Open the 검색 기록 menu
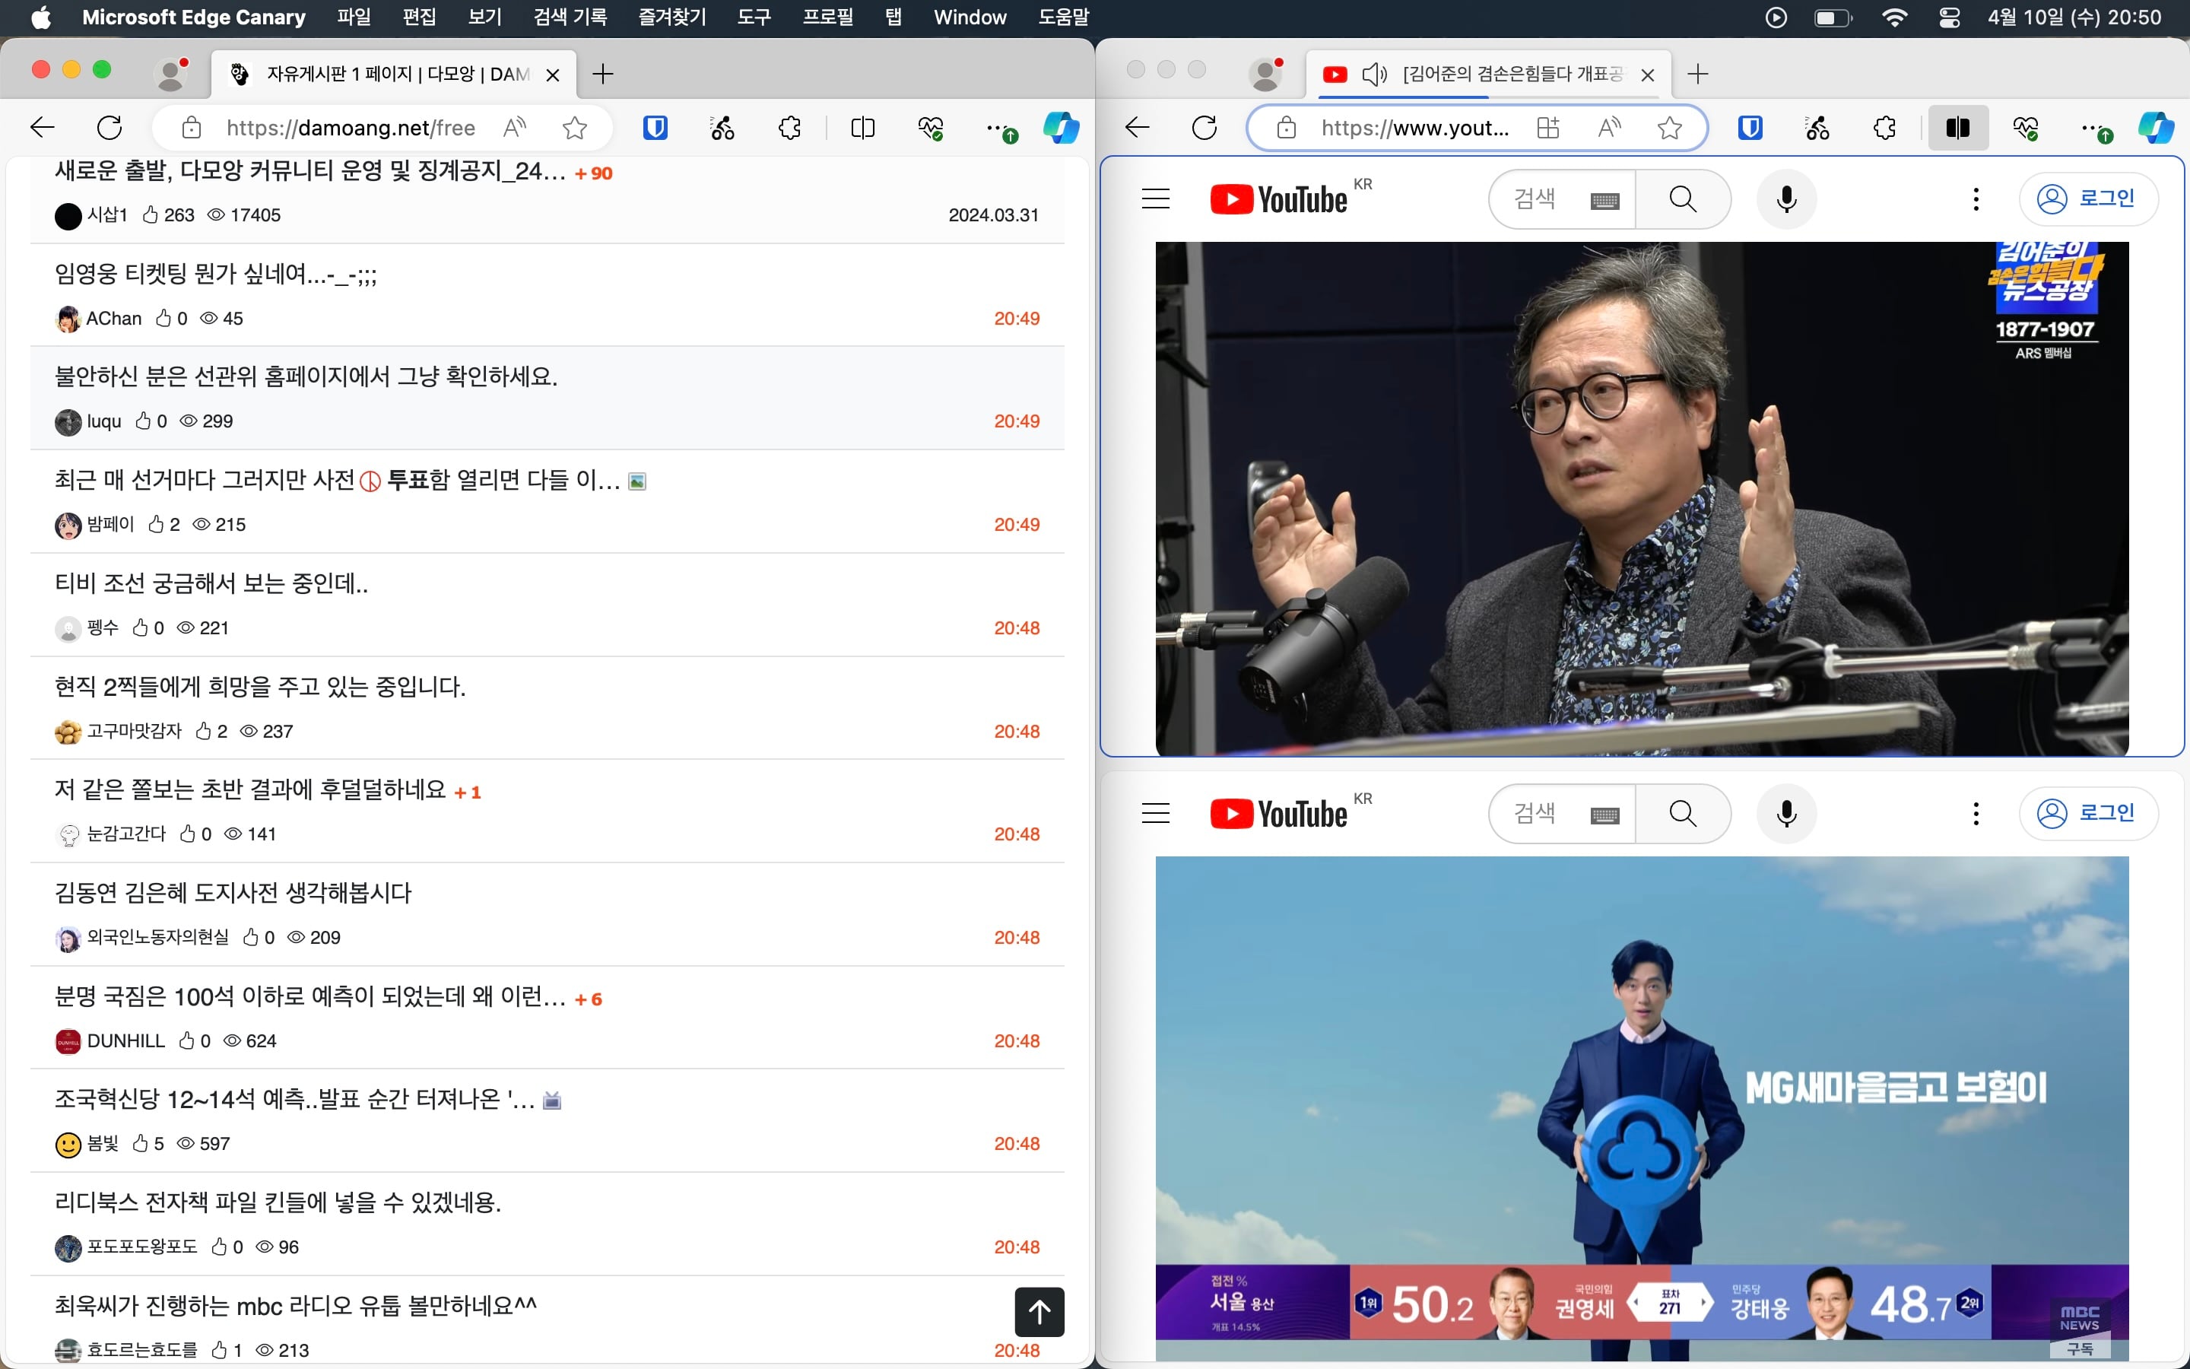This screenshot has width=2190, height=1369. click(570, 17)
